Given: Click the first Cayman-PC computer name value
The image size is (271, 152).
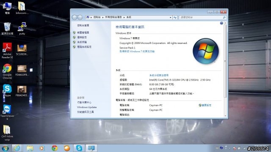Looking at the screenshot, I should (156, 105).
